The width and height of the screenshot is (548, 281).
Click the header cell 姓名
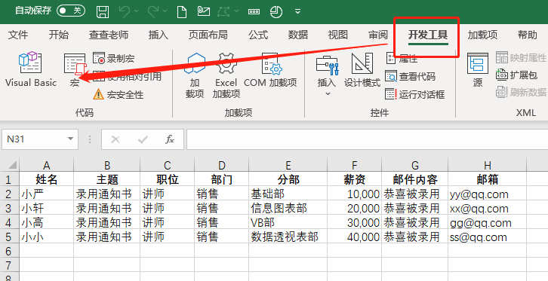47,179
